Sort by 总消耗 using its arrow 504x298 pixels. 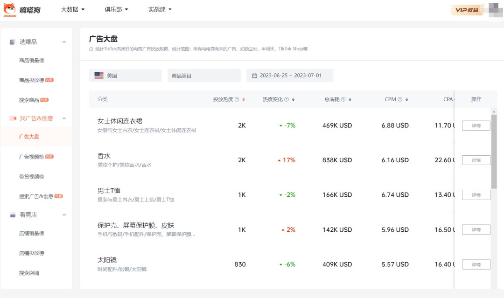coord(350,99)
